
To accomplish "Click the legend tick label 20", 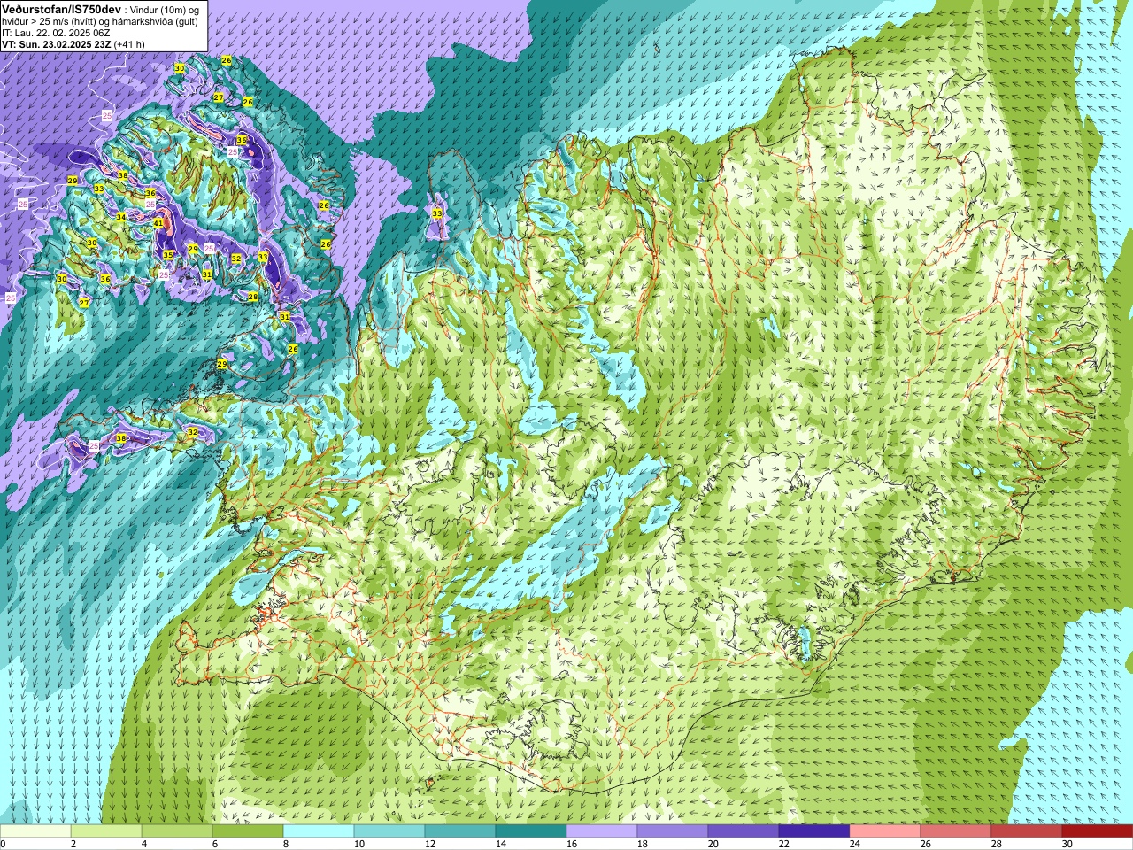I will [713, 844].
